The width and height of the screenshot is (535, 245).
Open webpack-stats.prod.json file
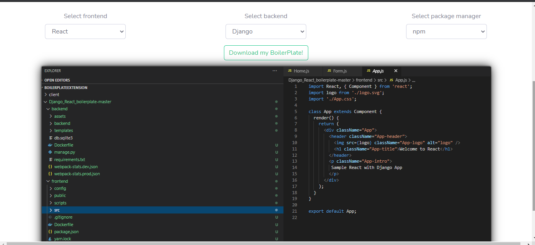pyautogui.click(x=77, y=174)
